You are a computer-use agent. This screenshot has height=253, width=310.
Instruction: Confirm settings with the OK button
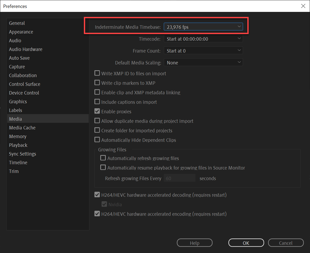pyautogui.click(x=246, y=243)
